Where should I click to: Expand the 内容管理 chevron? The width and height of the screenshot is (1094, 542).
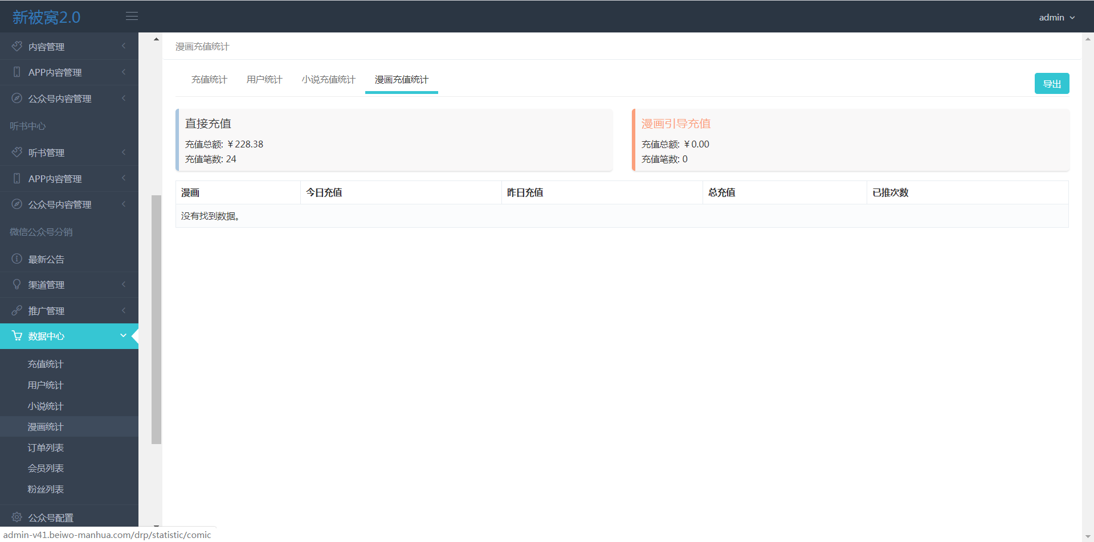coord(124,46)
